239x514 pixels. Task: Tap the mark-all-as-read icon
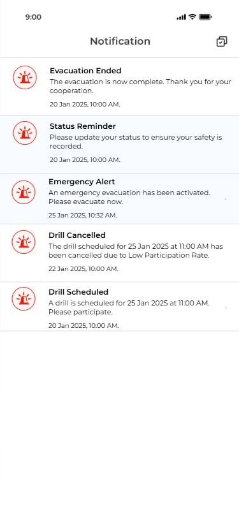(x=222, y=41)
